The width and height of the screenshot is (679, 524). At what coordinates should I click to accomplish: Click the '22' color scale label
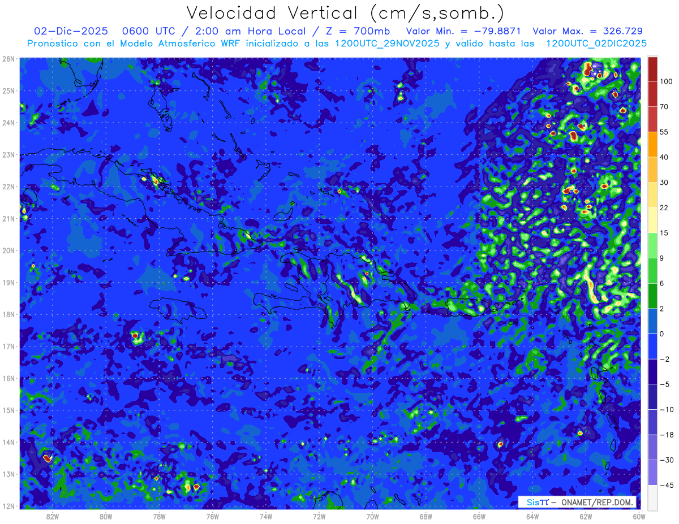coord(664,207)
